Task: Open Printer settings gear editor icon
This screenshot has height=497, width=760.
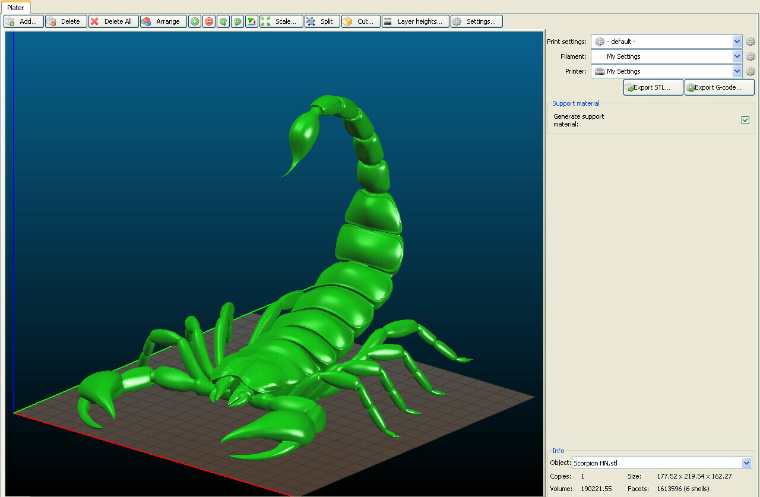Action: (750, 71)
